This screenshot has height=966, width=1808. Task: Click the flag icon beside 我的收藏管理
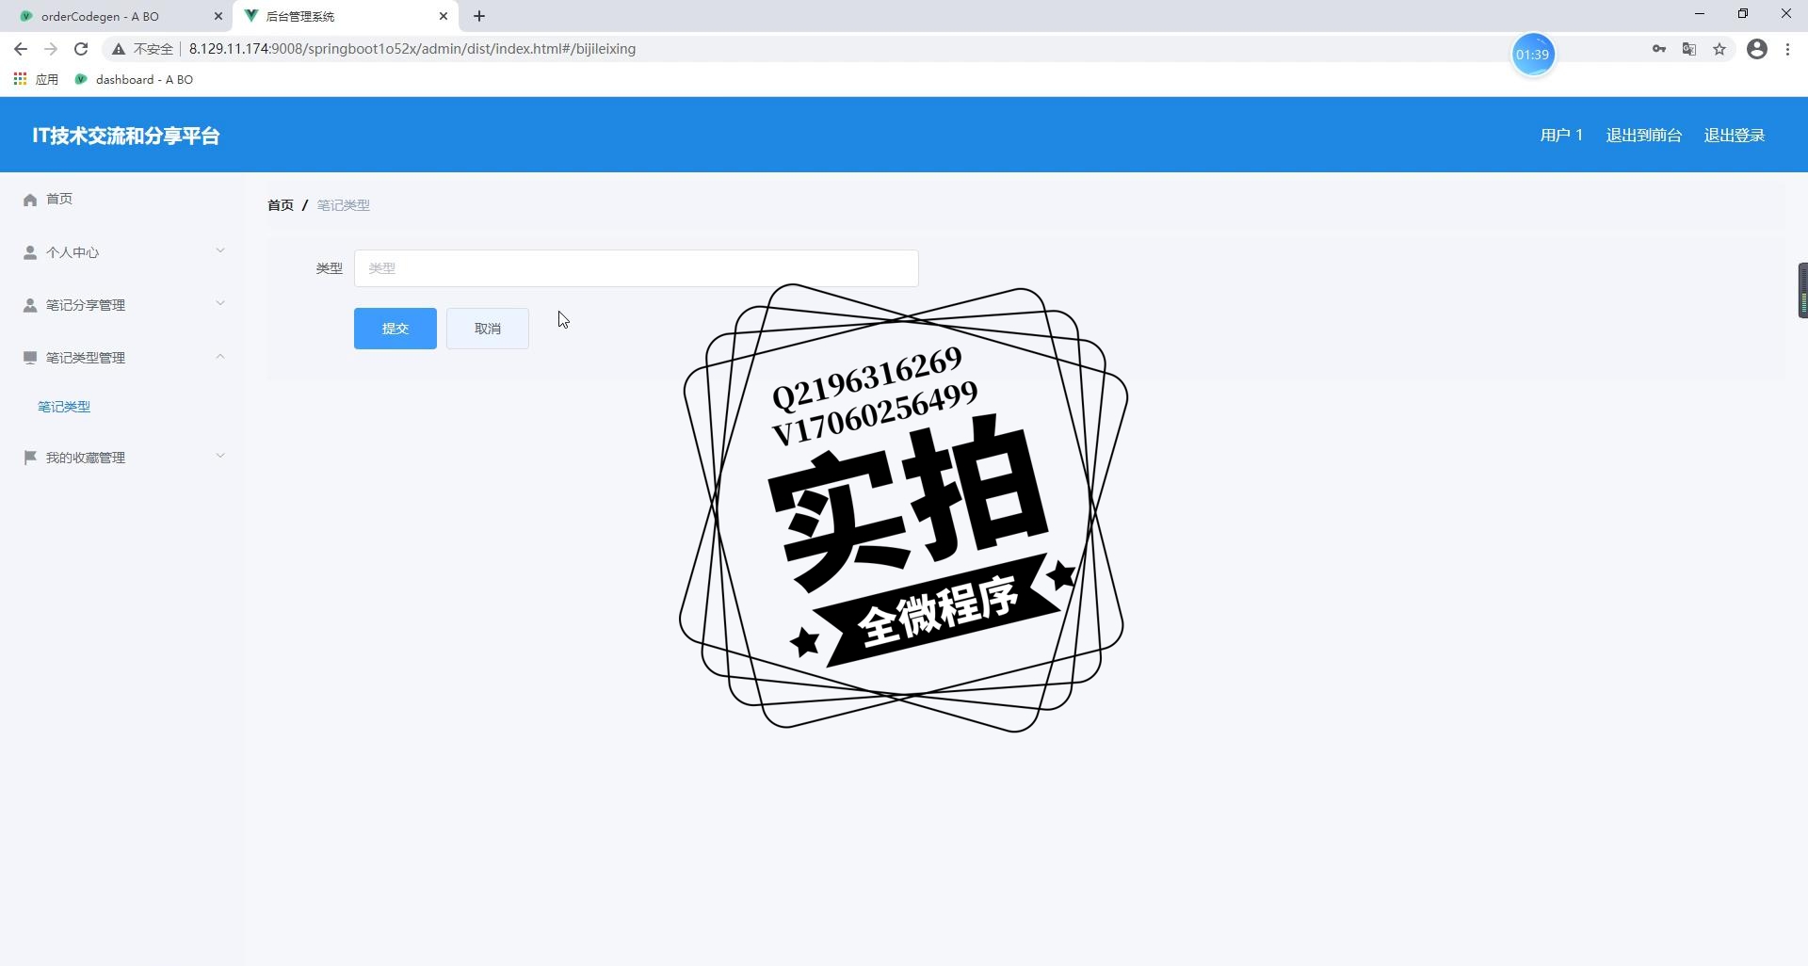point(30,458)
